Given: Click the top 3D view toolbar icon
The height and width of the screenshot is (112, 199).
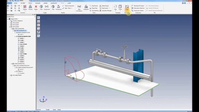Looking at the screenshot, I should click(39, 18).
